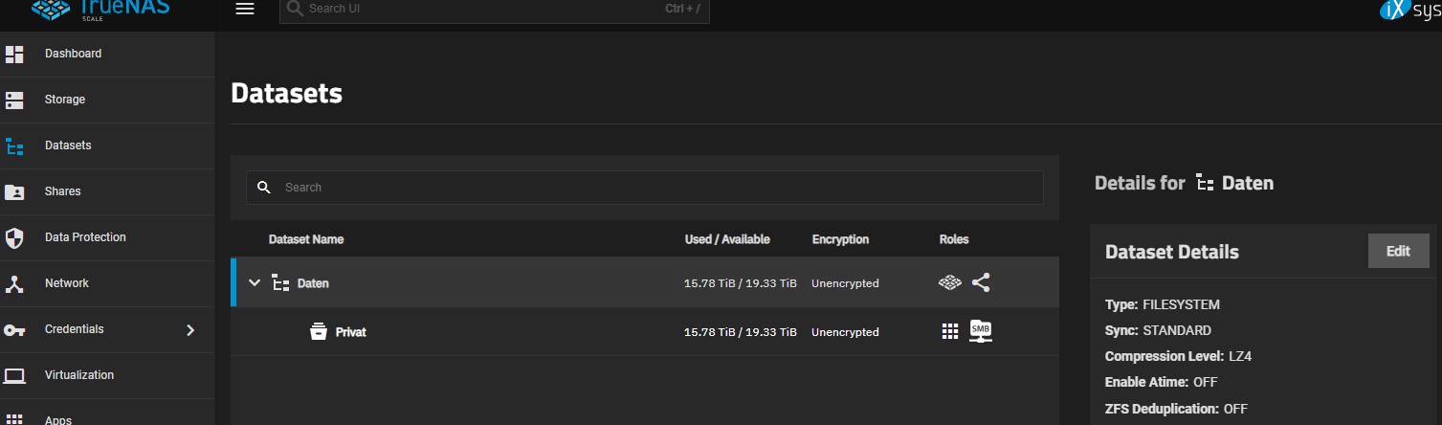Open the Dashboard sidebar icon

coord(14,54)
